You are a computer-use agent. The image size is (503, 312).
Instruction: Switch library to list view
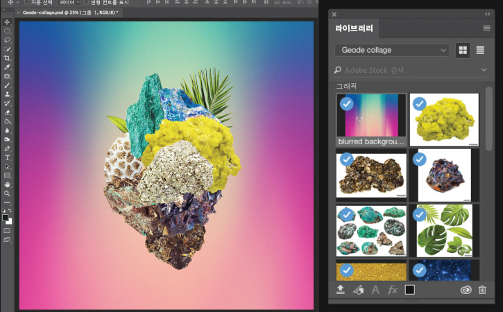(480, 51)
